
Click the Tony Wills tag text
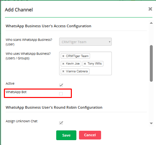coord(95,64)
